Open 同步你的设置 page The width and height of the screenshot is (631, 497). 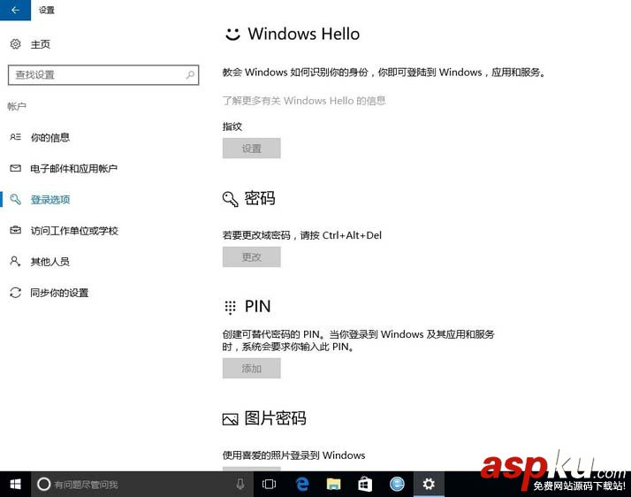pyautogui.click(x=59, y=293)
